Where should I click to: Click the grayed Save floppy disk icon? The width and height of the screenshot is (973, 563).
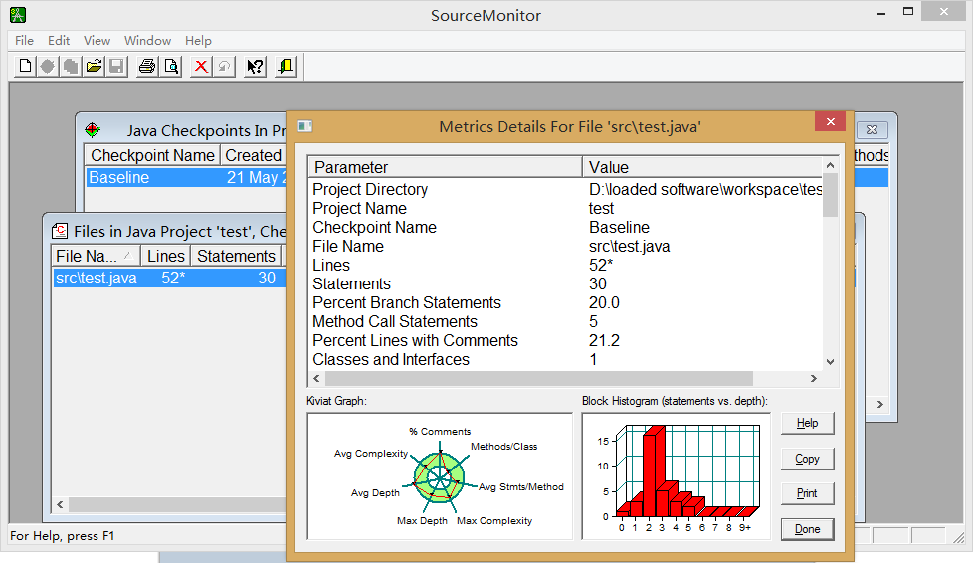[x=116, y=66]
